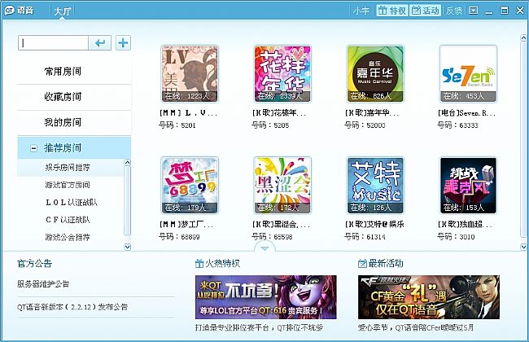Select 娱乐房间推荐 sub-item
The width and height of the screenshot is (529, 342).
coord(71,168)
